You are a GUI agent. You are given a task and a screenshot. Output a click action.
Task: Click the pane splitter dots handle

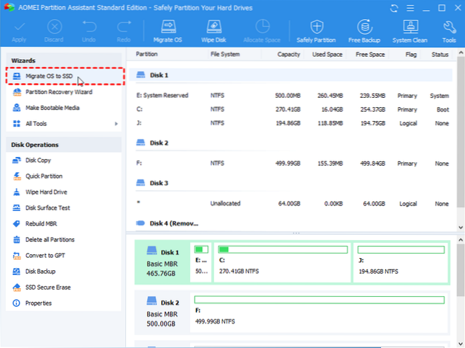pyautogui.click(x=296, y=234)
